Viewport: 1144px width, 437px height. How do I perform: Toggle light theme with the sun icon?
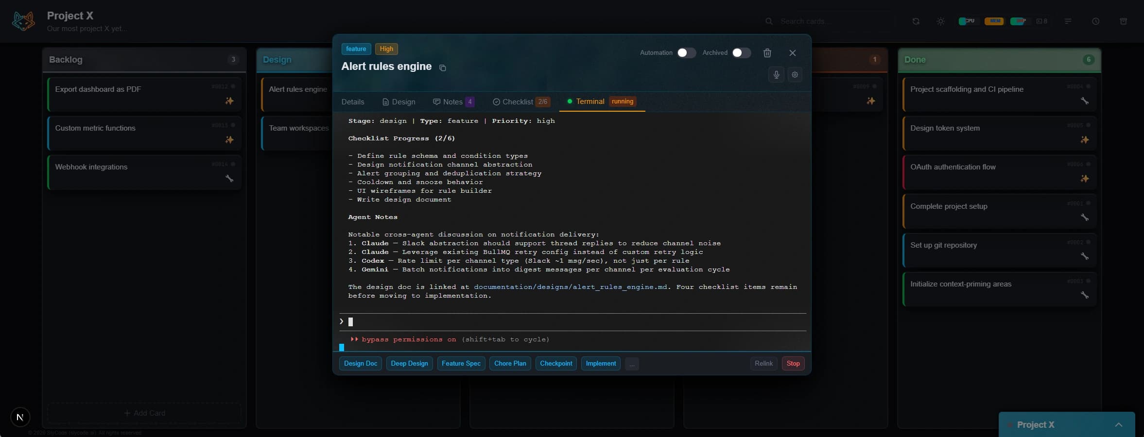pos(940,21)
